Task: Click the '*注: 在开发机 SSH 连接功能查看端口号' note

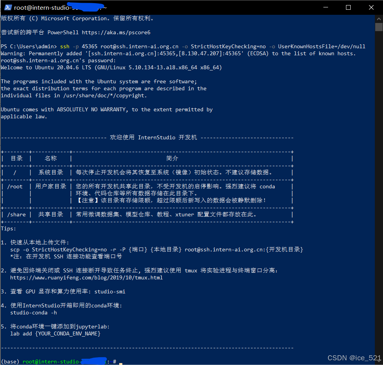Action: tap(66, 256)
